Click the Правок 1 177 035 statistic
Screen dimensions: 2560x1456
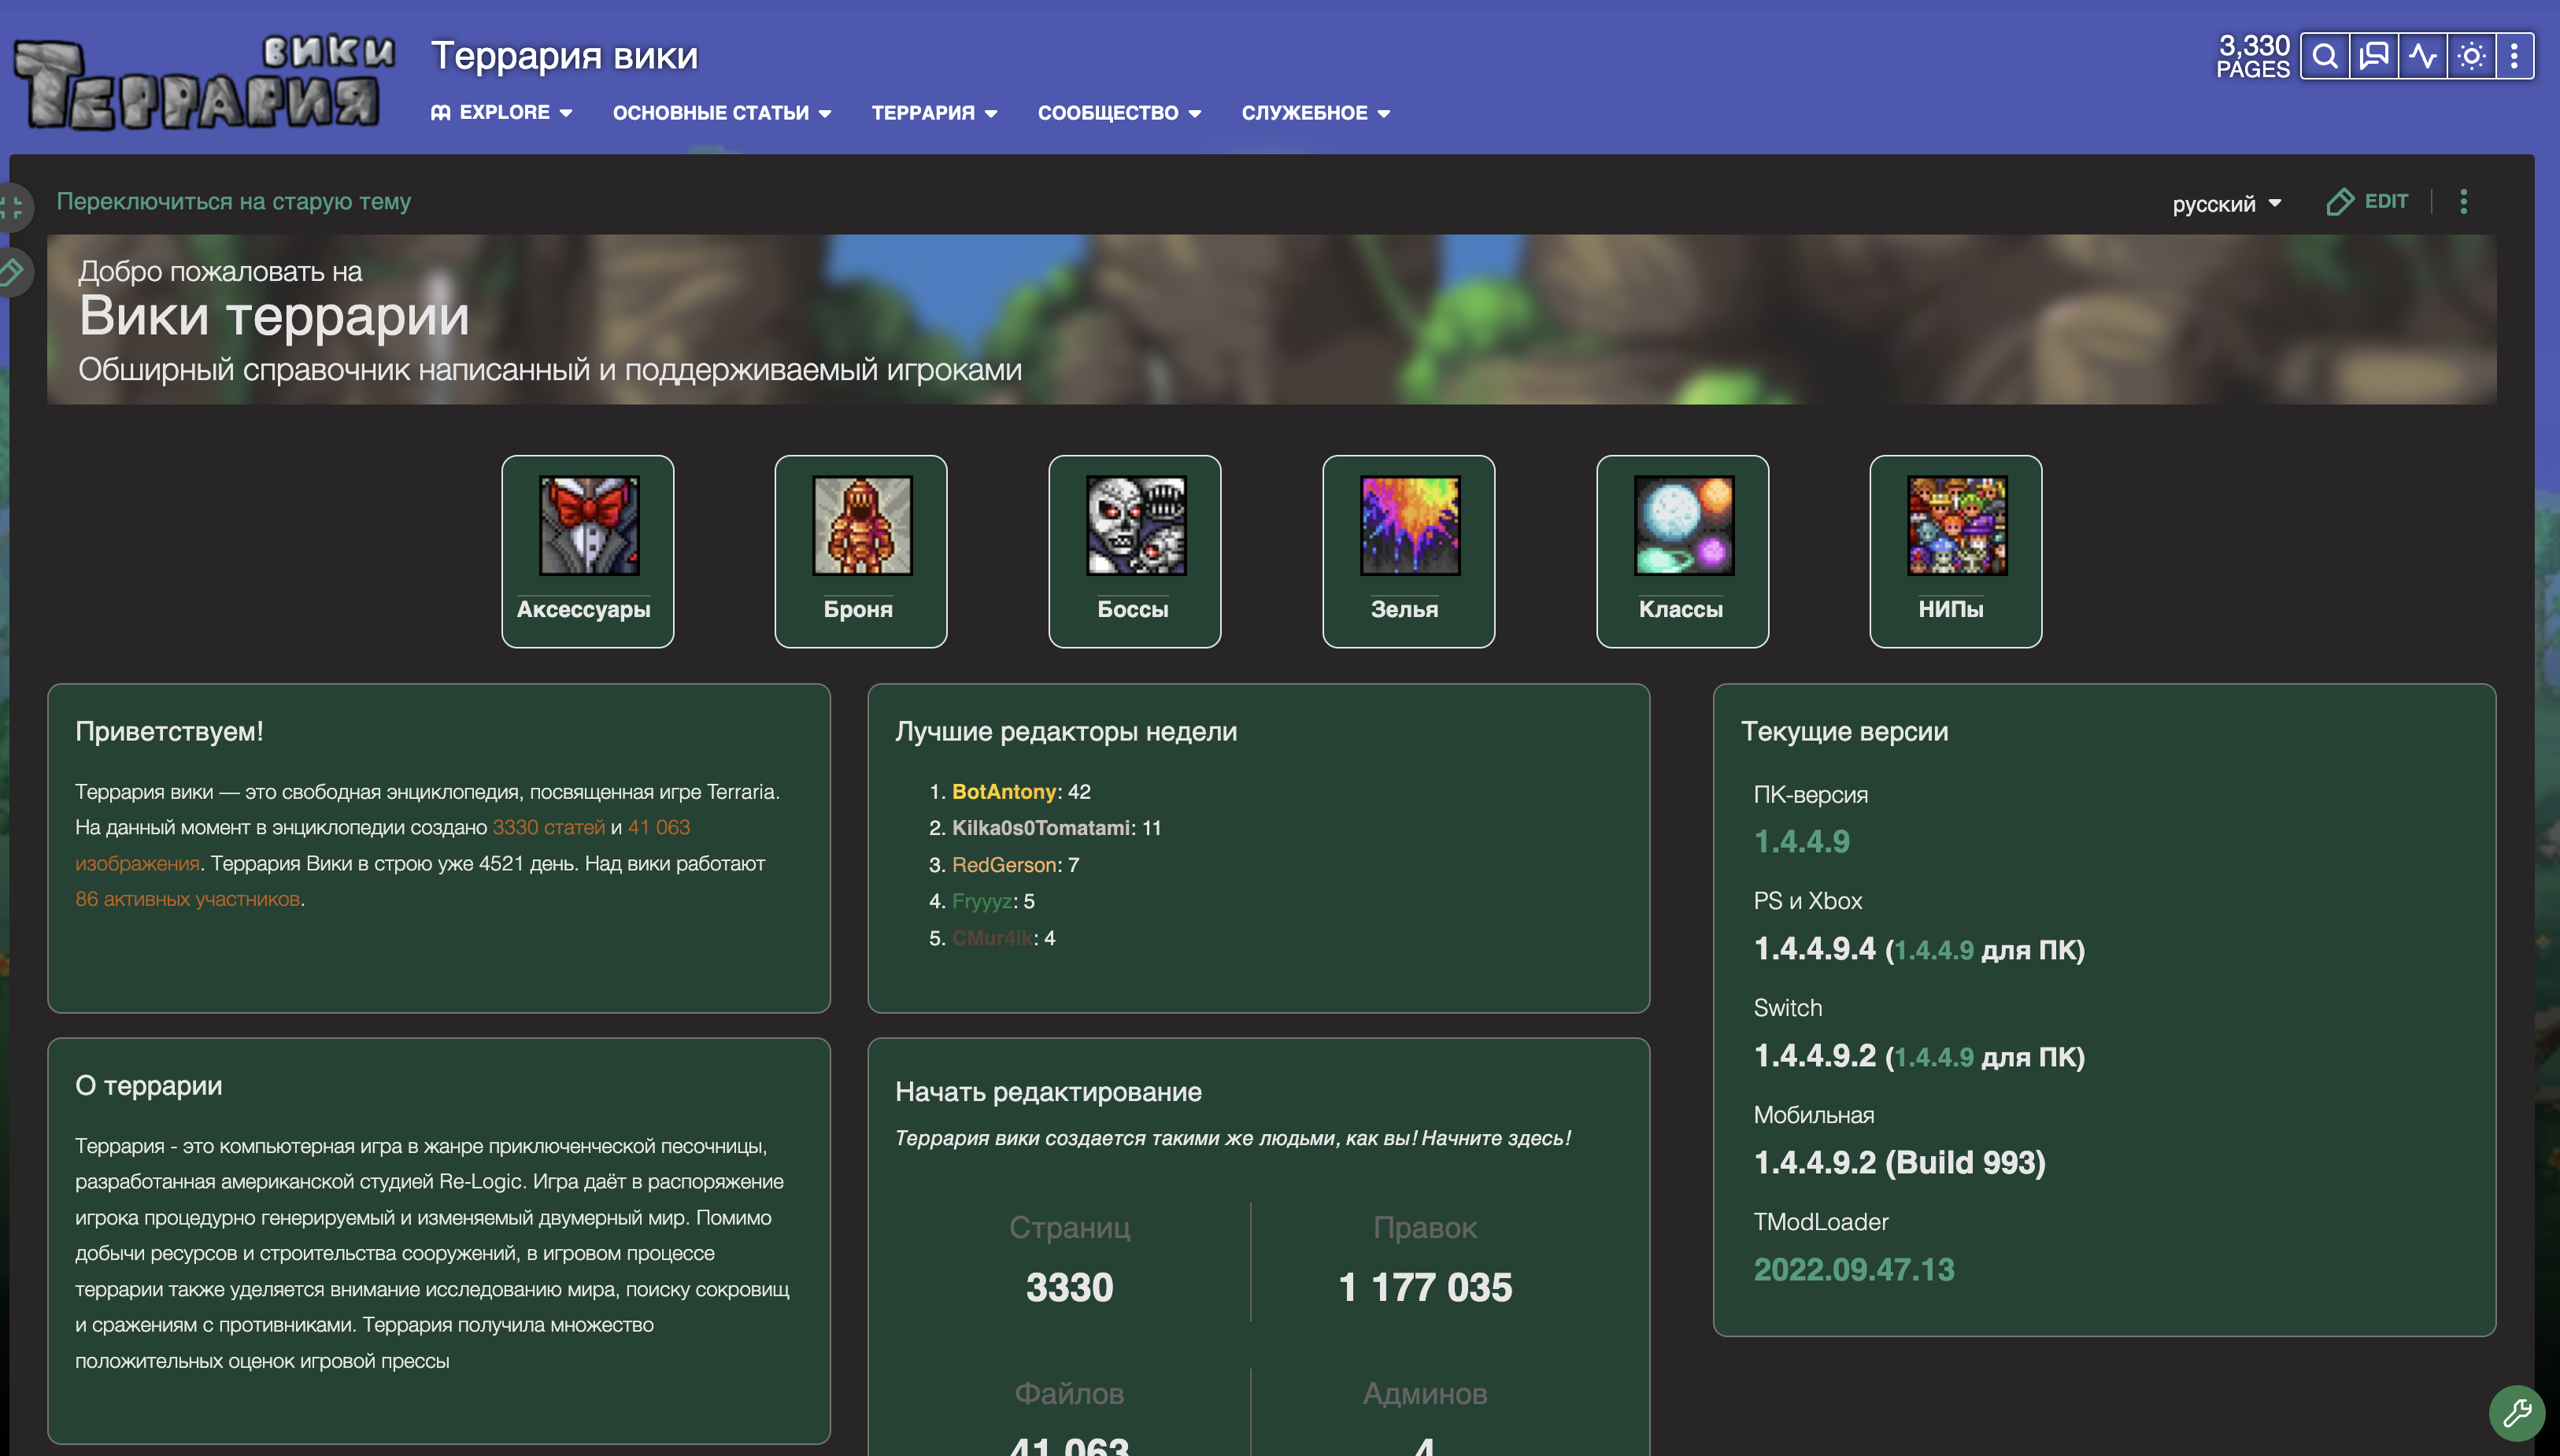point(1425,1260)
